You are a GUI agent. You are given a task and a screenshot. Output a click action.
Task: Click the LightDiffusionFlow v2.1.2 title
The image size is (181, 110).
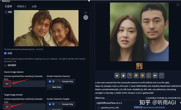(x=109, y=103)
